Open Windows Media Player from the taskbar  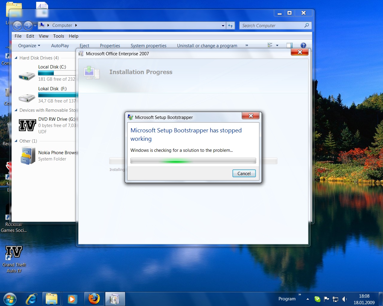tap(72, 299)
